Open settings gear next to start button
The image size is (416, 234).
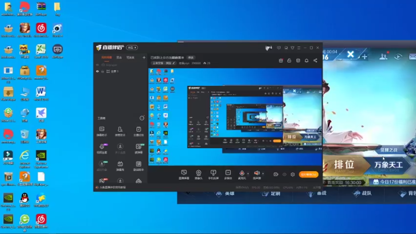pos(293,174)
